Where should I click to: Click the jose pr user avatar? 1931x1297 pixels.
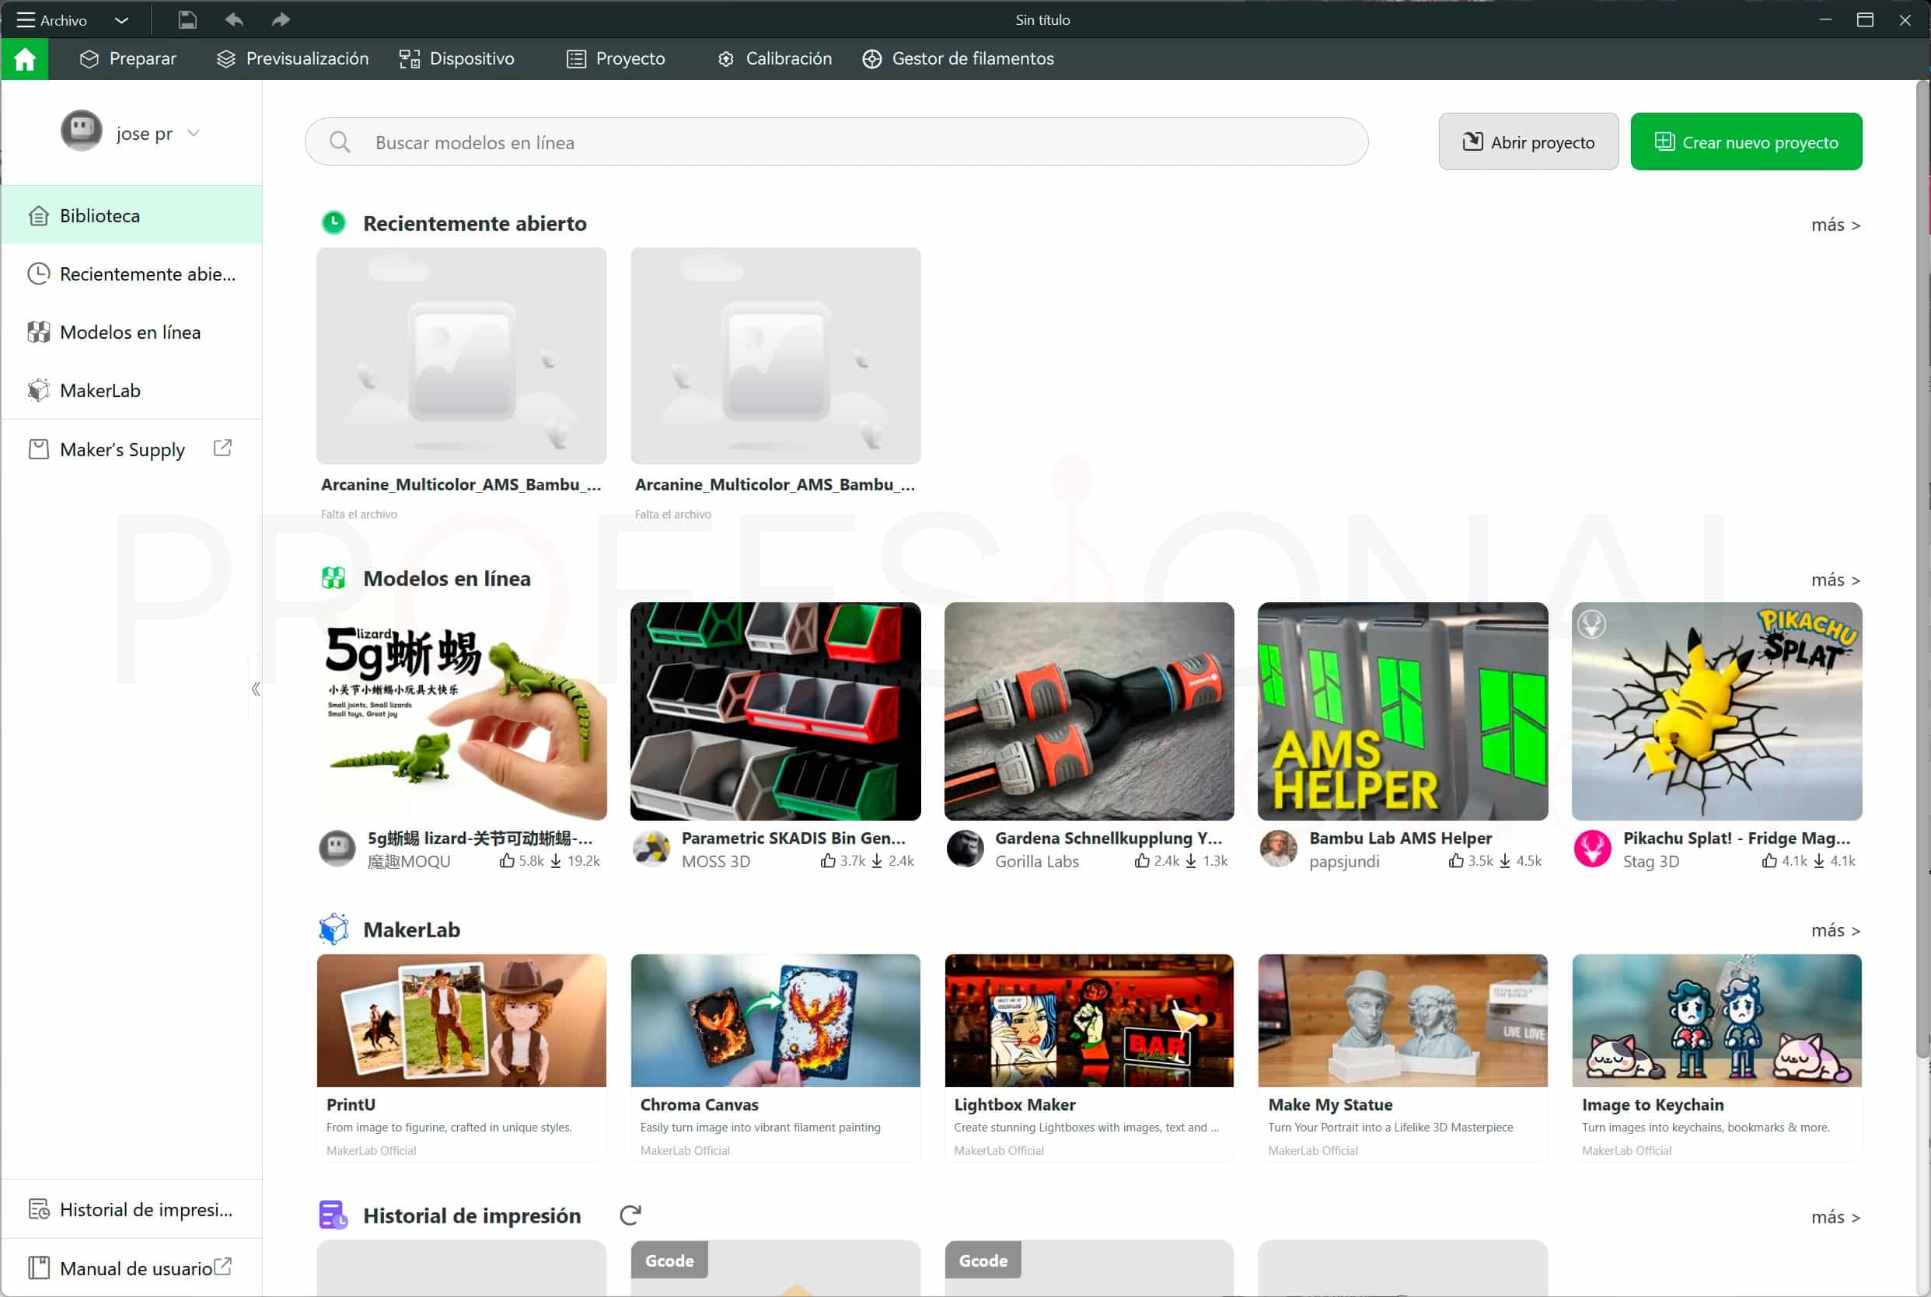[x=81, y=131]
